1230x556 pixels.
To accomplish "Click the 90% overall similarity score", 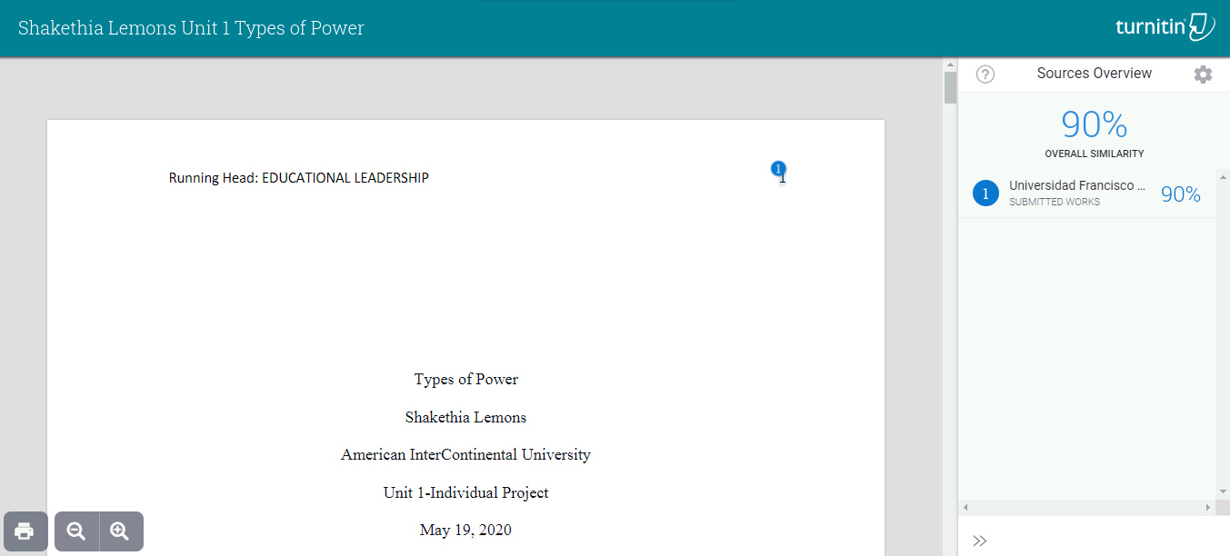I will point(1095,124).
